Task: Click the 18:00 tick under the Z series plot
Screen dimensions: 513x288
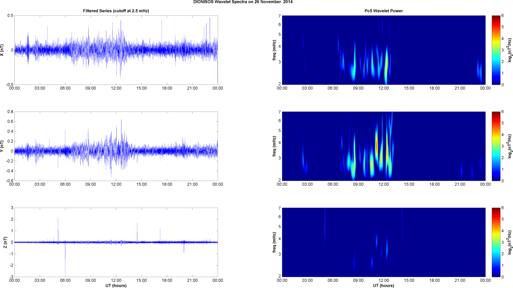Action: [x=167, y=281]
